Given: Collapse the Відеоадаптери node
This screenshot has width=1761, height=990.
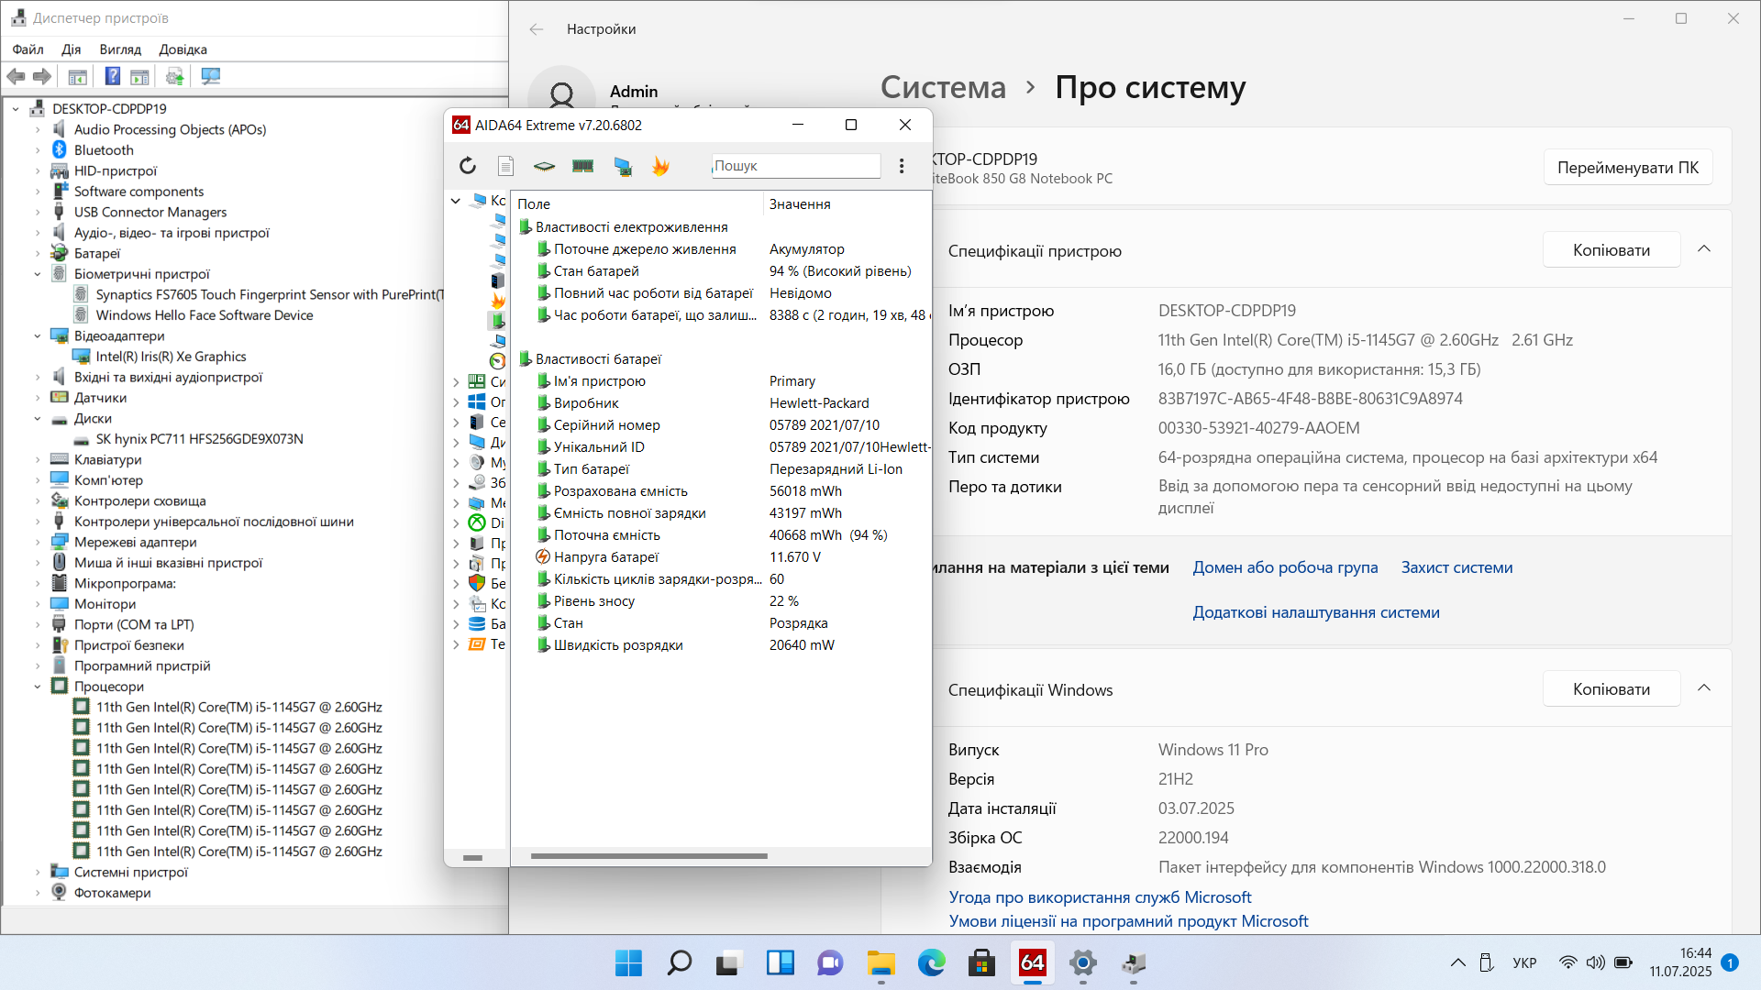Looking at the screenshot, I should [38, 336].
